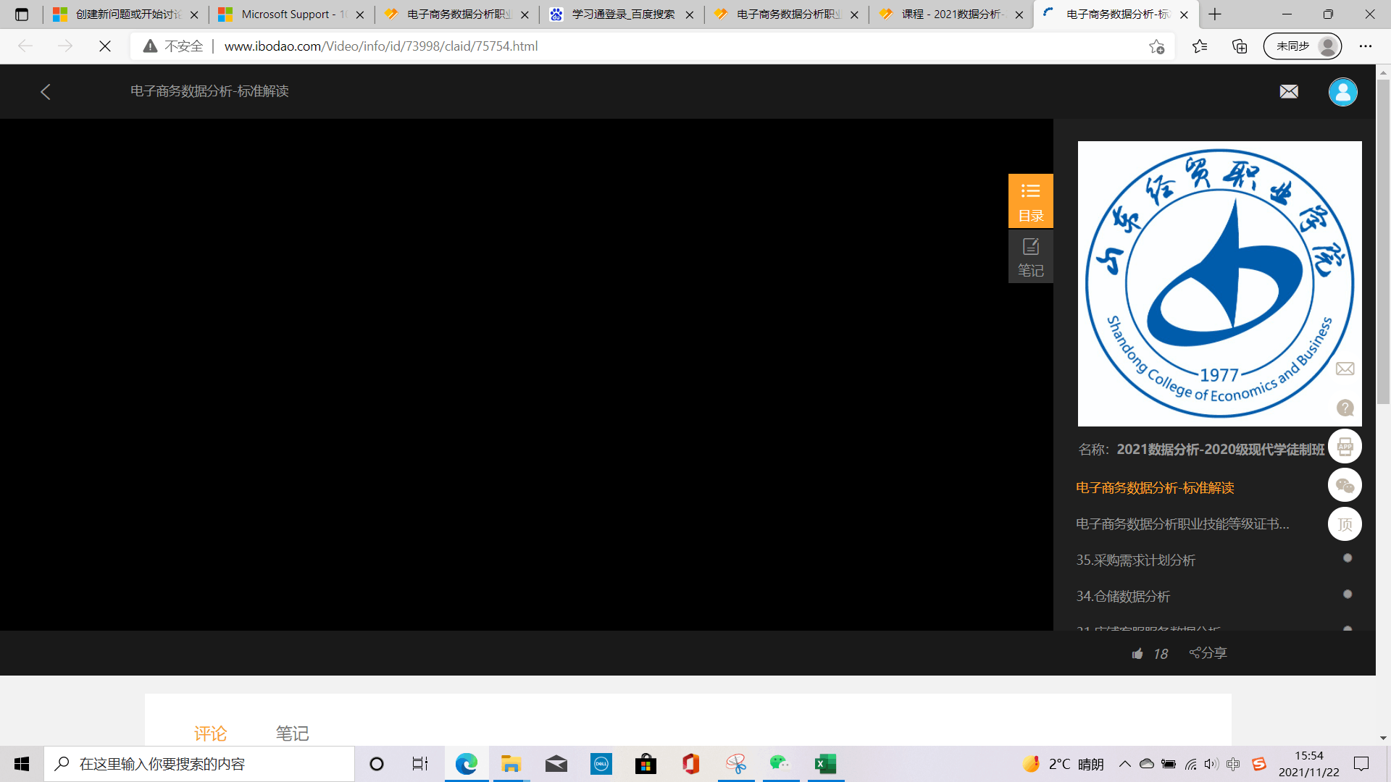Screen dimensions: 1391x782
Task: Select lesson 34.仓储数据分析
Action: point(1123,597)
